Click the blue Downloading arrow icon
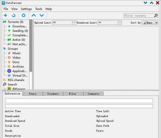This screenshot has height=138, width=161. tap(9, 26)
